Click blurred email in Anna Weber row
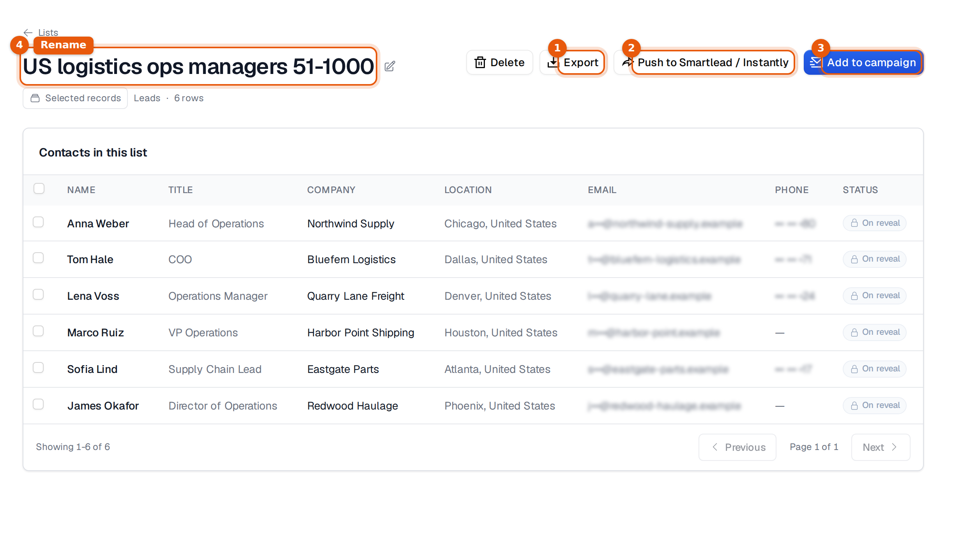The height and width of the screenshot is (545, 955). coord(665,223)
